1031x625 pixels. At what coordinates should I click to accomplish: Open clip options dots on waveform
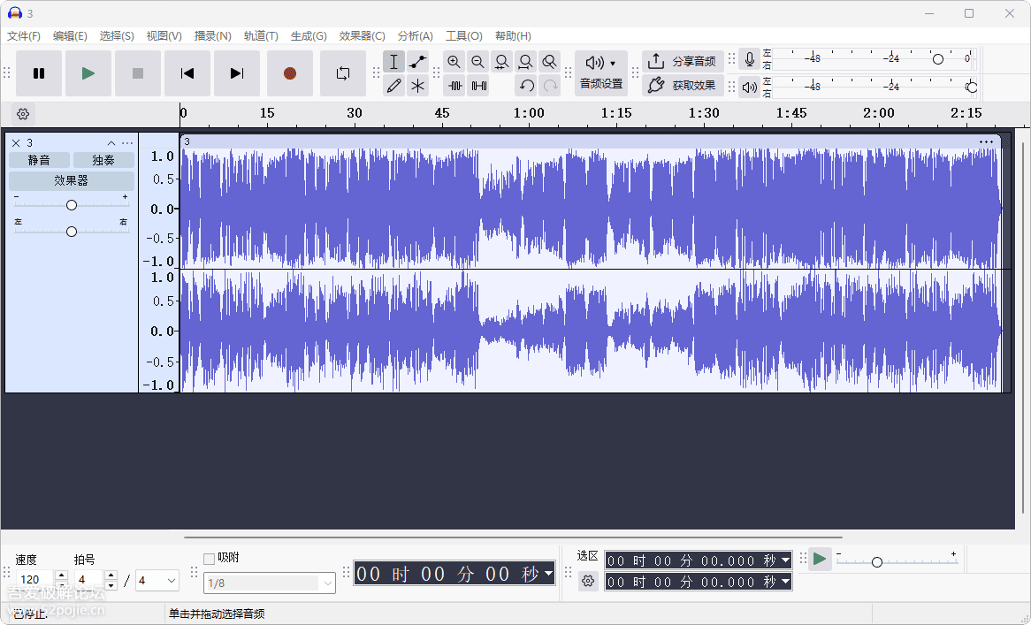(986, 142)
